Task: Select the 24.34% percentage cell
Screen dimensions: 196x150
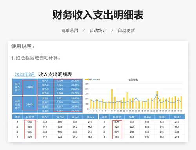Action: (75, 107)
